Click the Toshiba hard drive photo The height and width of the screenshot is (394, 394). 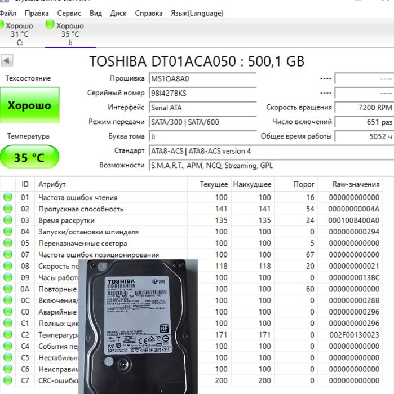click(138, 327)
